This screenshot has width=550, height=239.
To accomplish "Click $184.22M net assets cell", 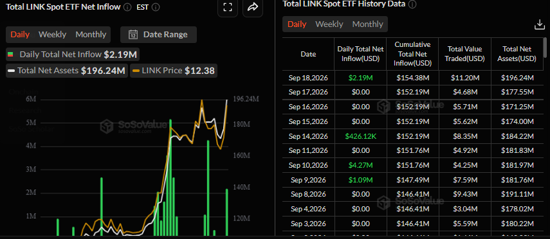I will [517, 136].
